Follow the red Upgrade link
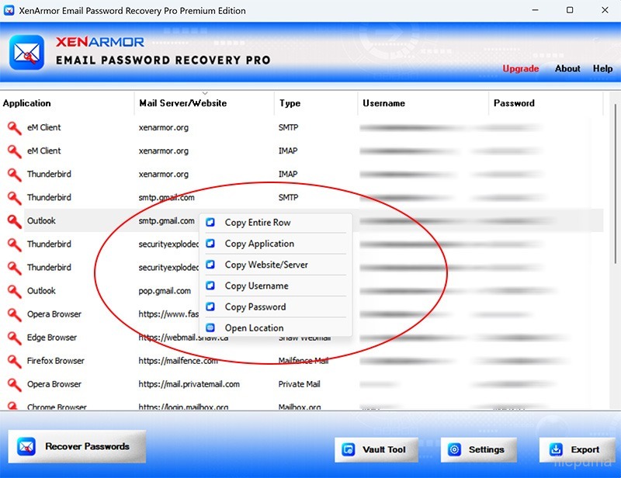Viewport: 621px width, 478px height. pos(520,68)
